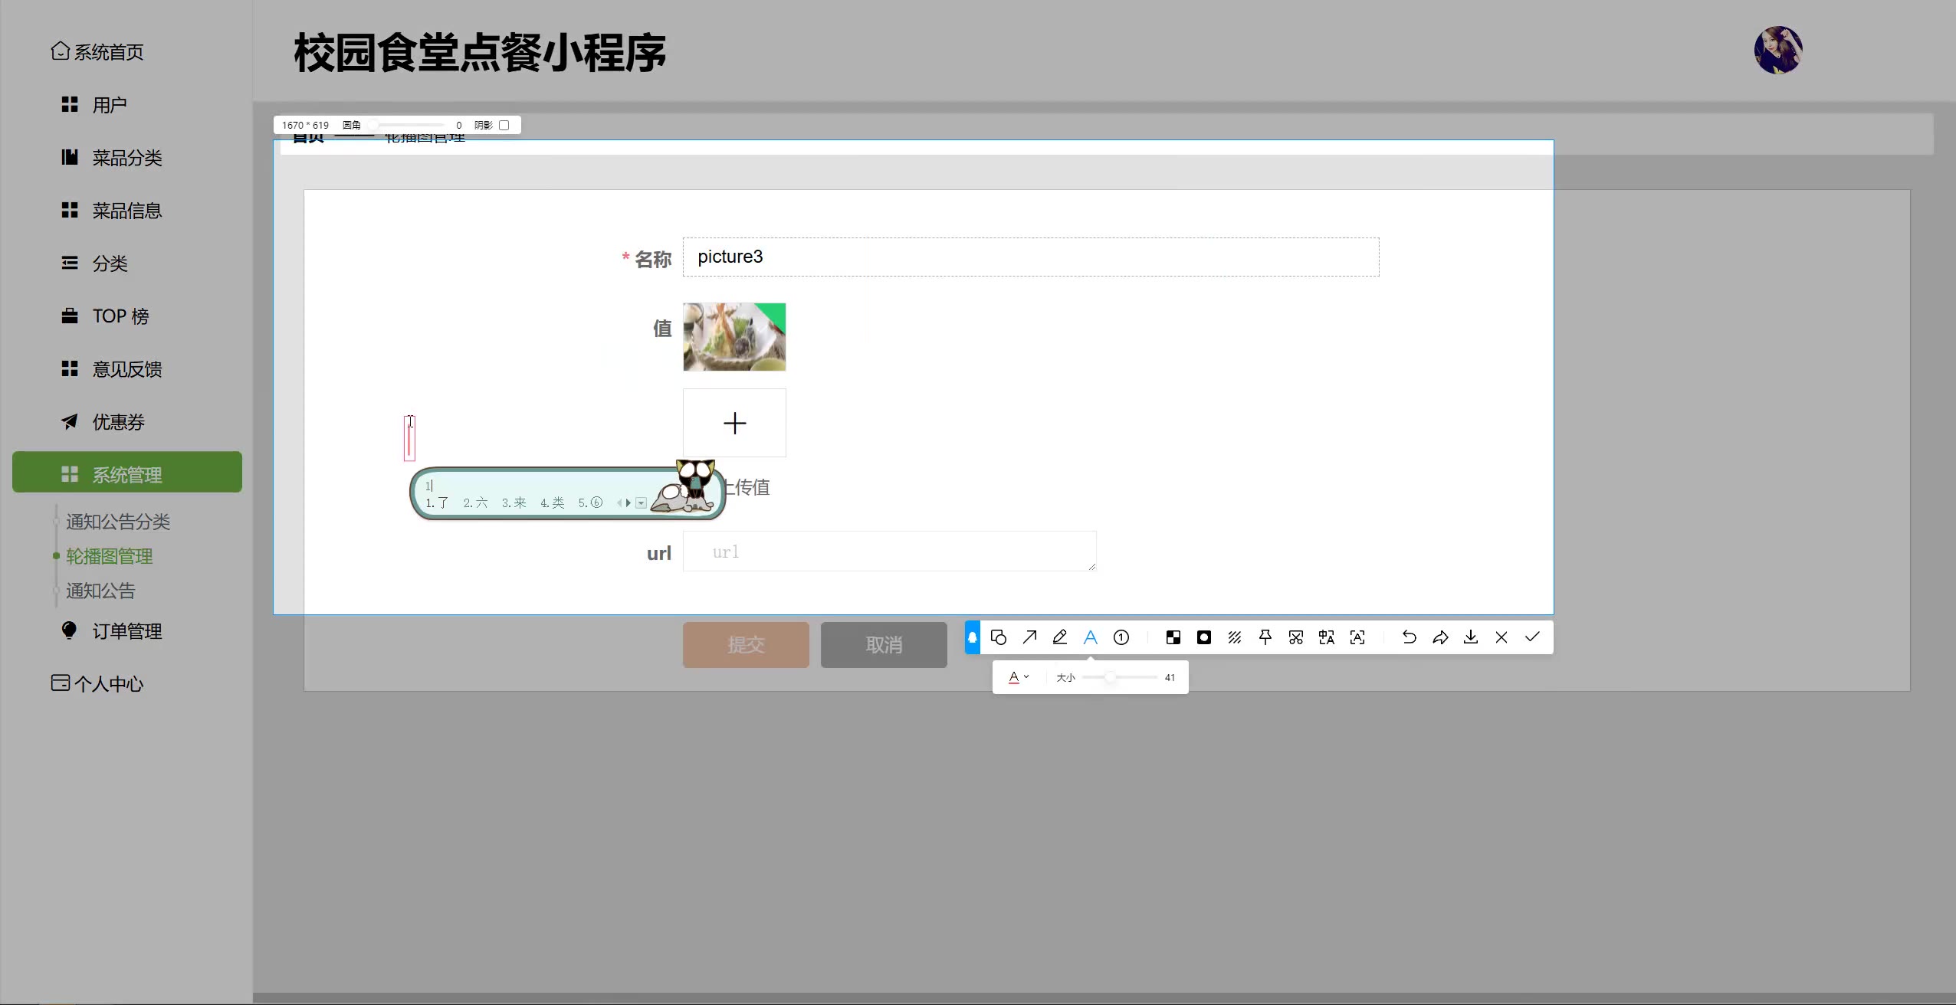
Task: Select the arrow annotation tool
Action: (1029, 637)
